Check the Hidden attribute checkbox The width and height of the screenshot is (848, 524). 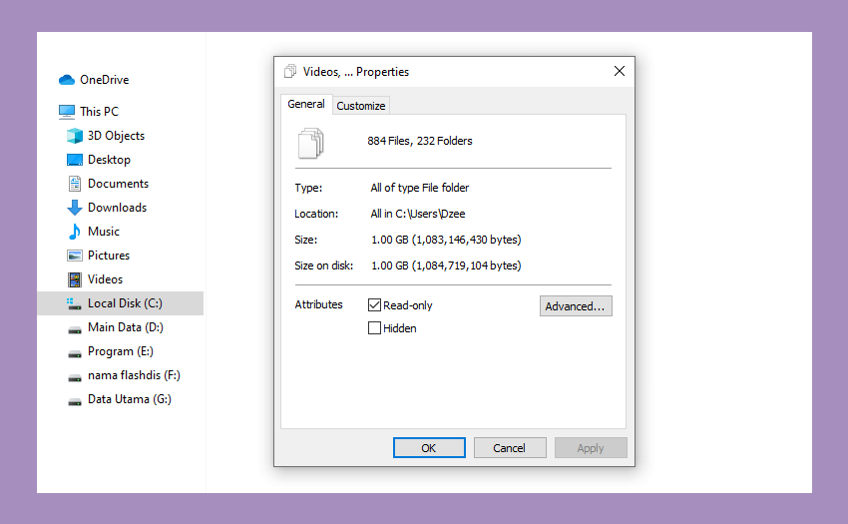tap(374, 328)
